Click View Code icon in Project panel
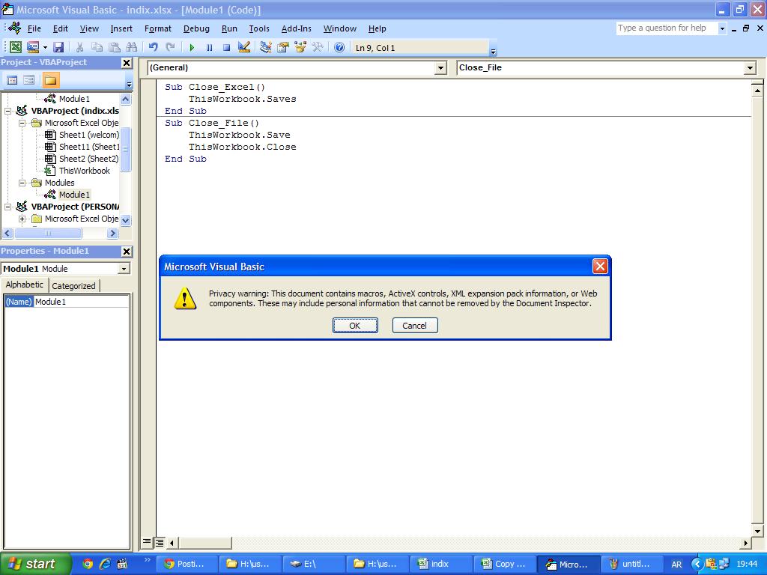This screenshot has width=767, height=575. tap(12, 79)
